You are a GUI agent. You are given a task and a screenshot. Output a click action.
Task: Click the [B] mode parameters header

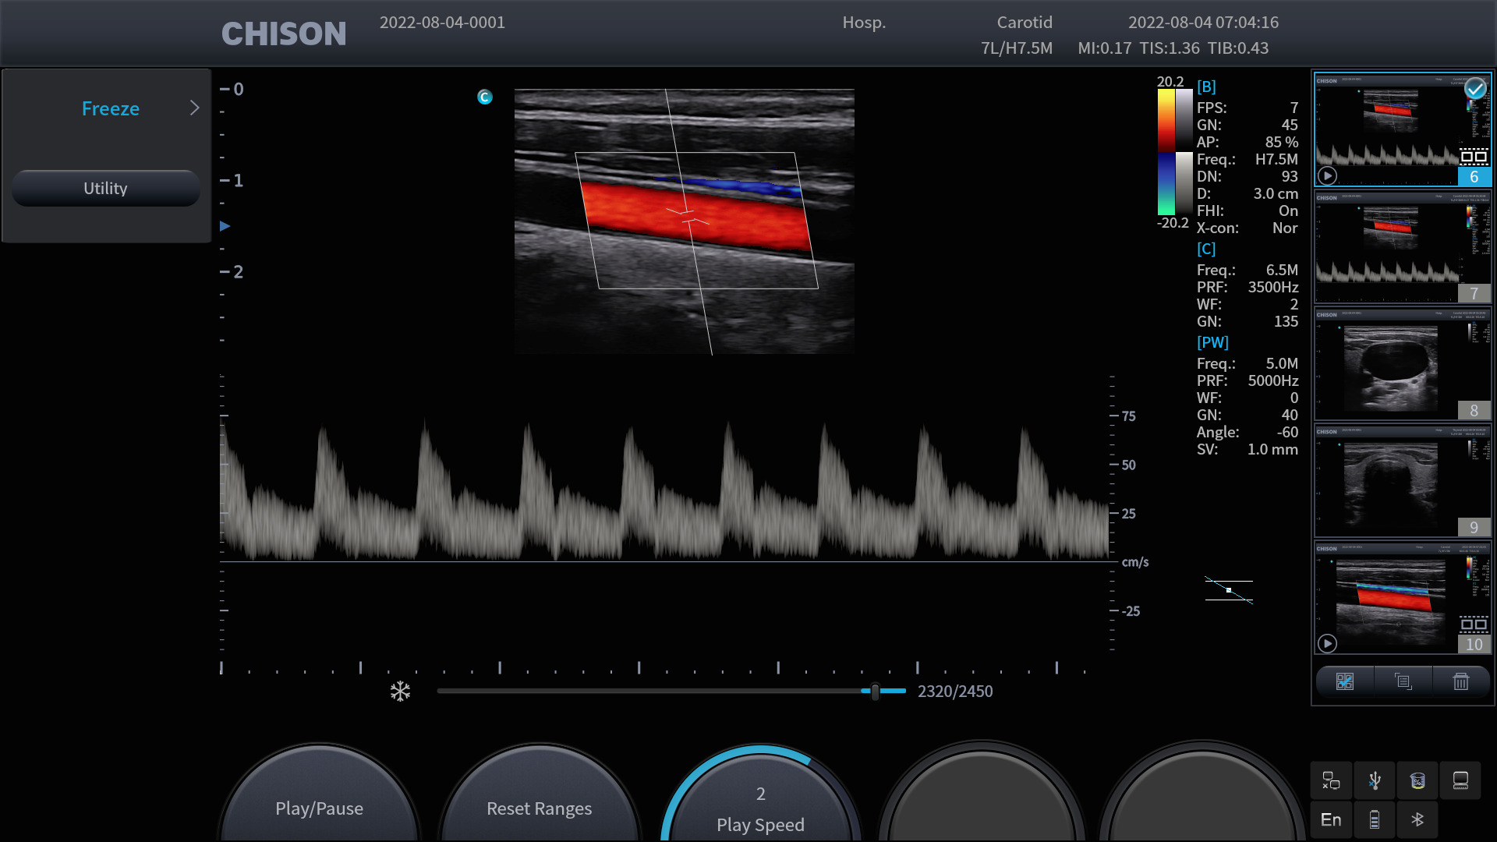(1206, 87)
